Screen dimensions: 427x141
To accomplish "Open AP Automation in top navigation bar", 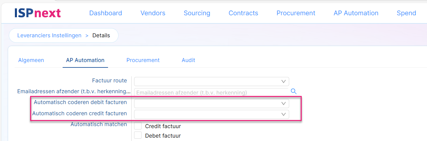I will [x=356, y=13].
